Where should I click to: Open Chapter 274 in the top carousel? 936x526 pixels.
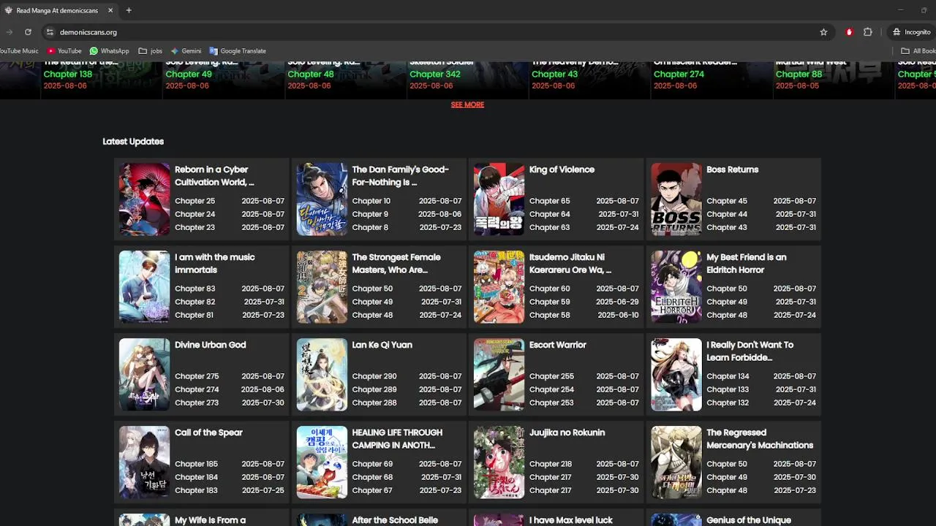pyautogui.click(x=679, y=74)
